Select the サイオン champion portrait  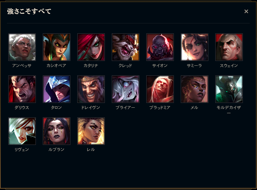[x=160, y=47]
